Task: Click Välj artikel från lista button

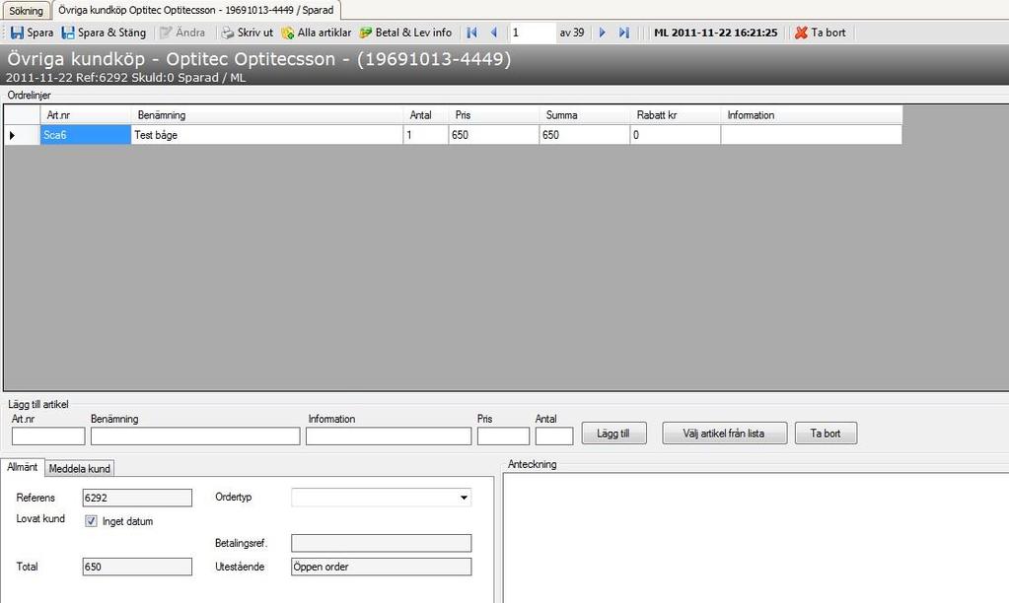Action: tap(725, 434)
